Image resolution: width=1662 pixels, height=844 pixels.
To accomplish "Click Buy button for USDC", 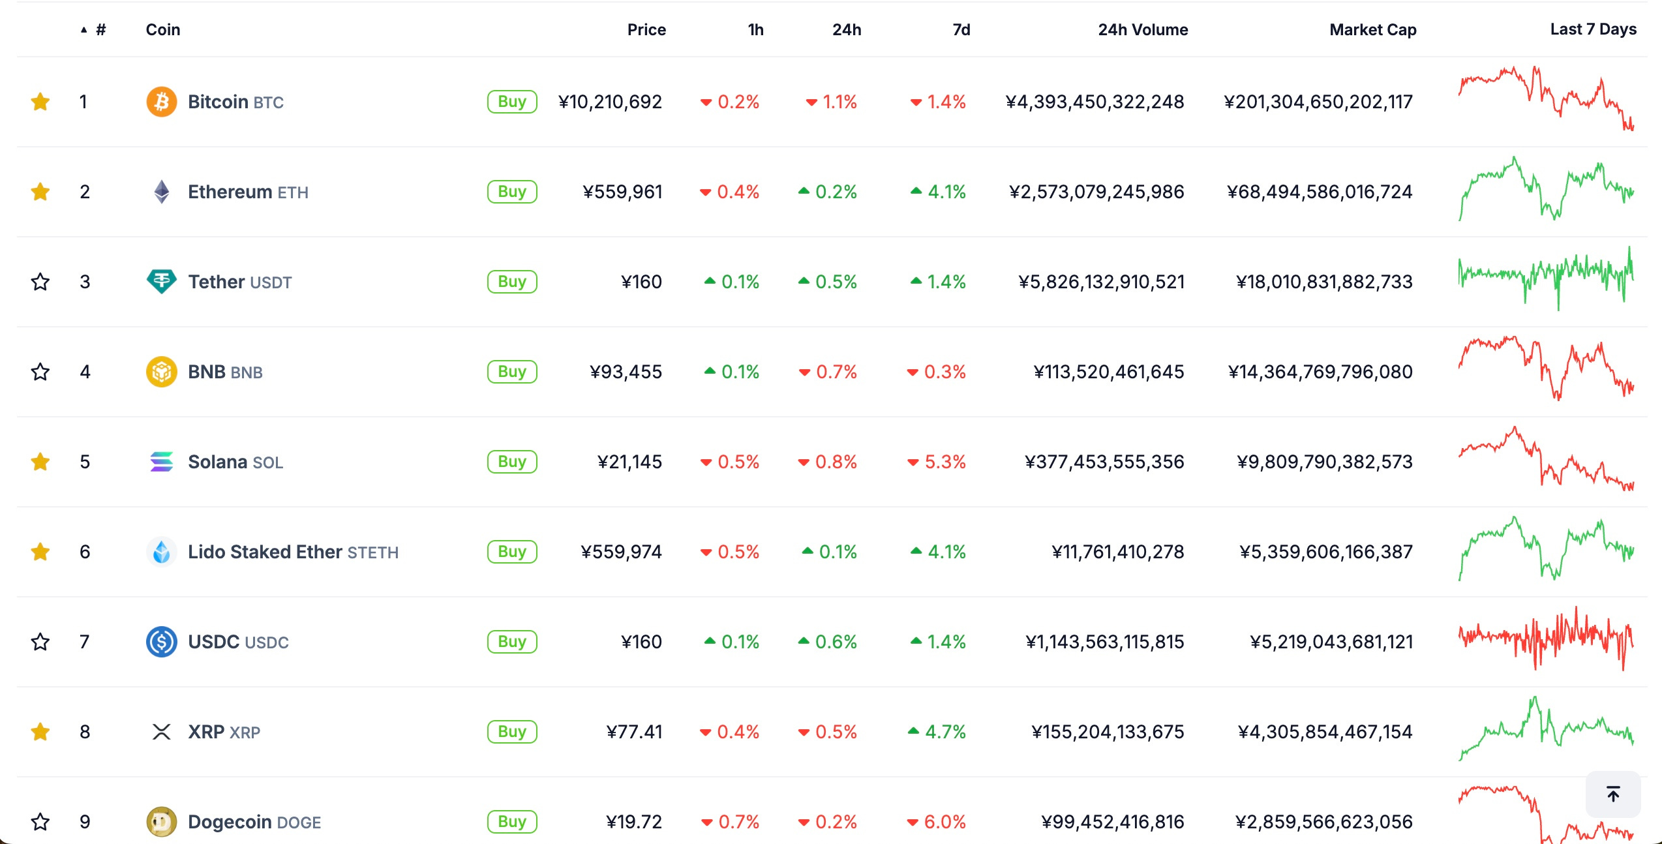I will [x=512, y=642].
